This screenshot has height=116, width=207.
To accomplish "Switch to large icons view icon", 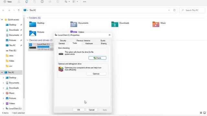I will click(204, 113).
